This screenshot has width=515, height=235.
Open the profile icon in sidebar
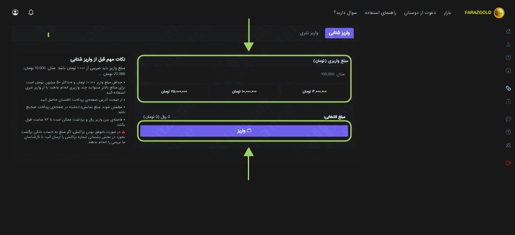pyautogui.click(x=508, y=44)
